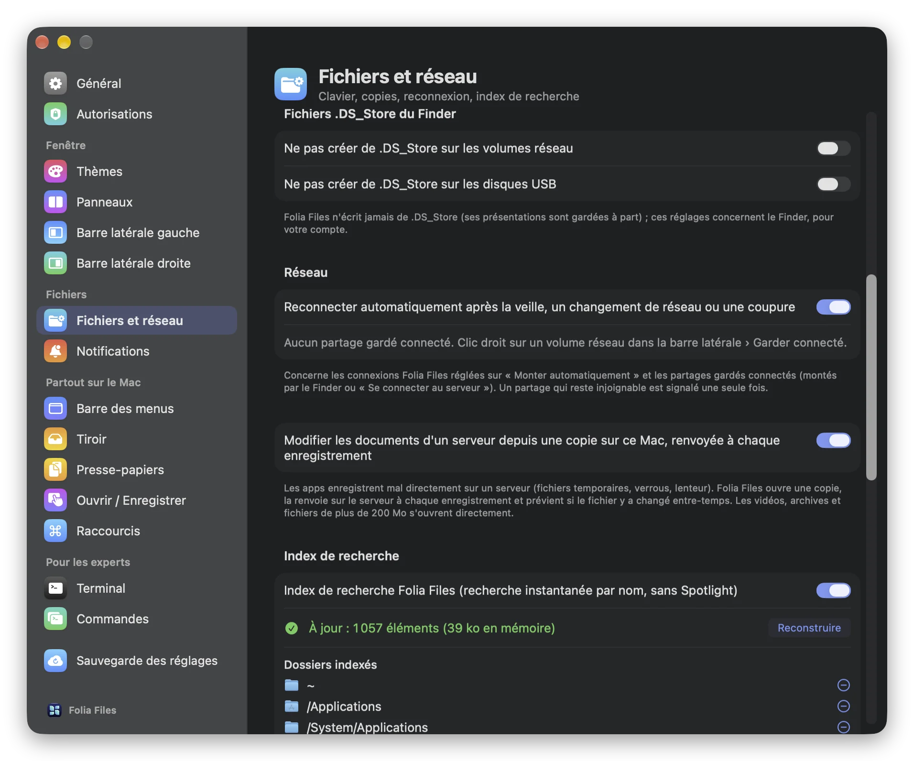The image size is (914, 761).
Task: Select the Raccourcis command-key icon
Action: click(x=55, y=531)
